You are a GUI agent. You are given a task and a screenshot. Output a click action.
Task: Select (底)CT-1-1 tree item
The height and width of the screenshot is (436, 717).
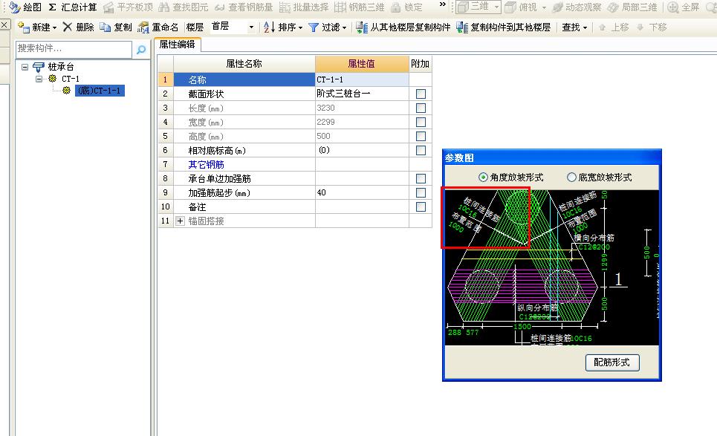[100, 91]
